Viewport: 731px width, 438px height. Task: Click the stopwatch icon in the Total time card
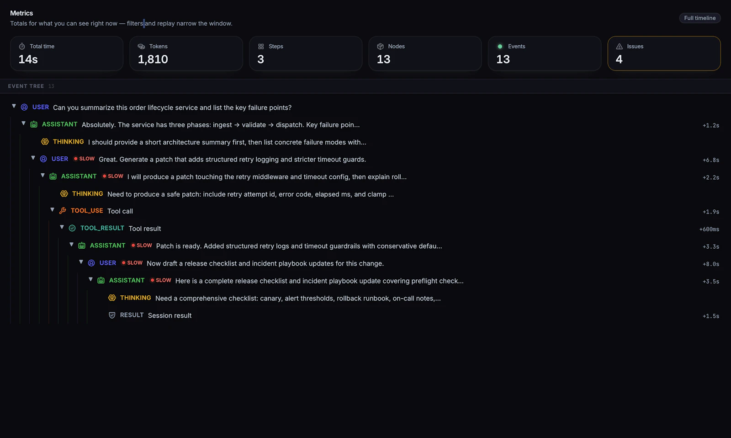(21, 46)
